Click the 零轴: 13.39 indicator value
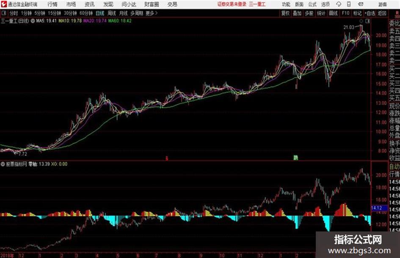Viewport: 400px width, 258px height. (39, 164)
